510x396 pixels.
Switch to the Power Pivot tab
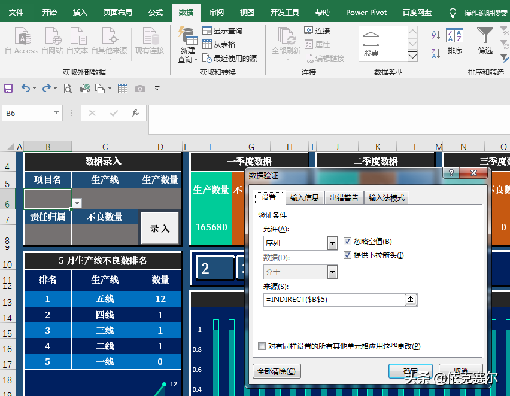click(366, 13)
